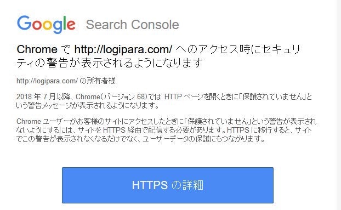Click the blue capital G in Google logo
This screenshot has width=341, height=210.
click(24, 22)
